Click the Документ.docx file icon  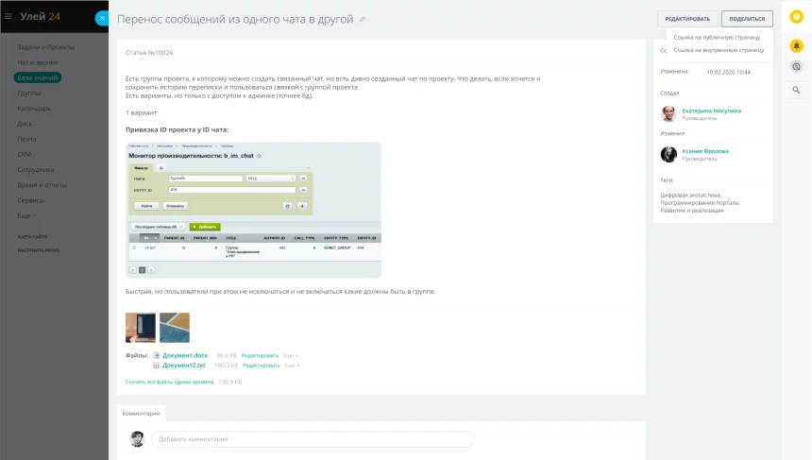(x=157, y=355)
